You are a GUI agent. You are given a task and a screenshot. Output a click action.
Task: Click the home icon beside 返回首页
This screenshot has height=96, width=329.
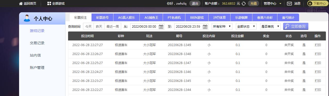click(21, 4)
